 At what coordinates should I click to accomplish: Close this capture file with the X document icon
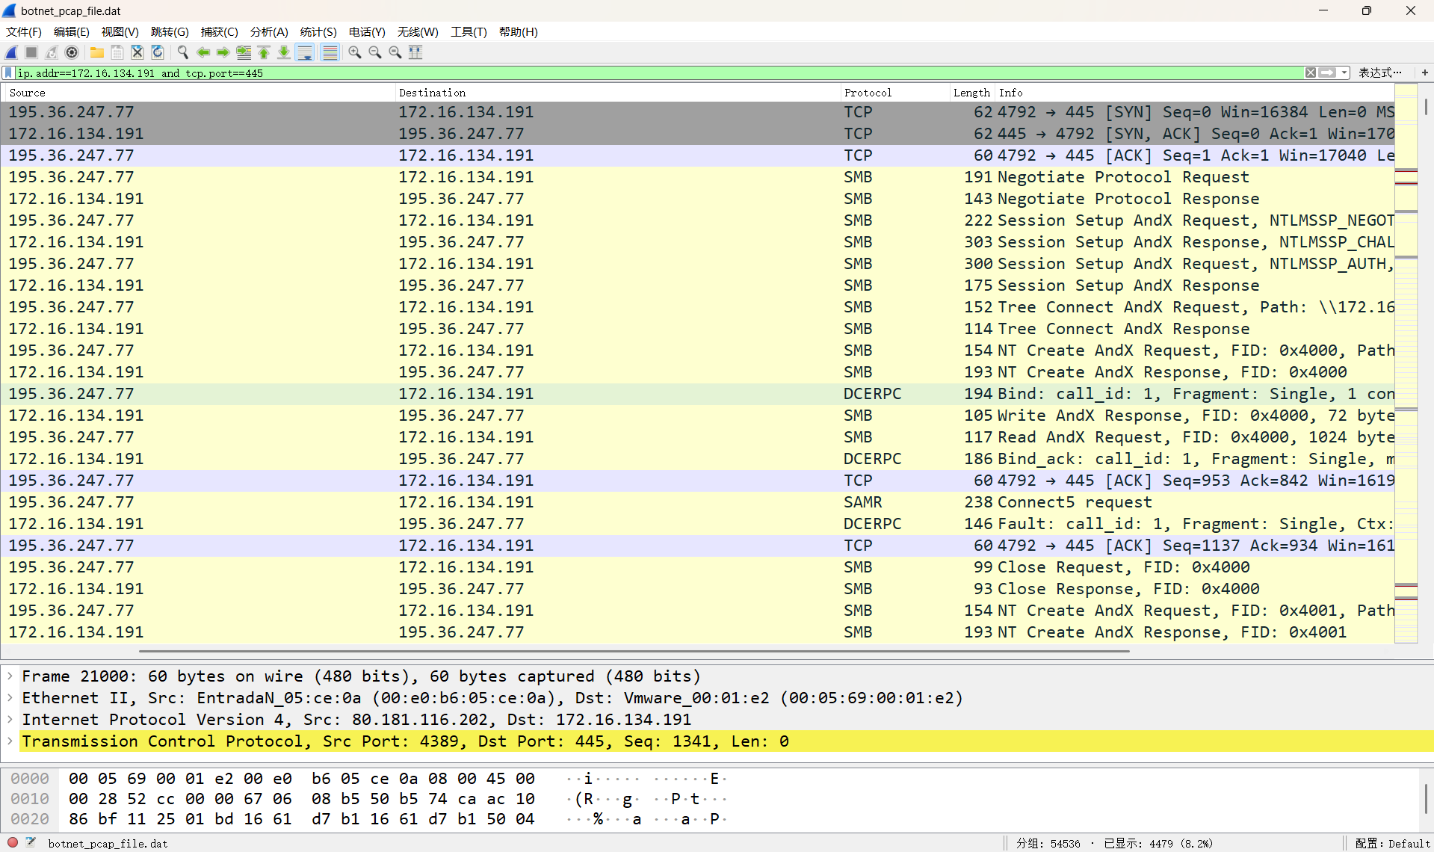137,52
